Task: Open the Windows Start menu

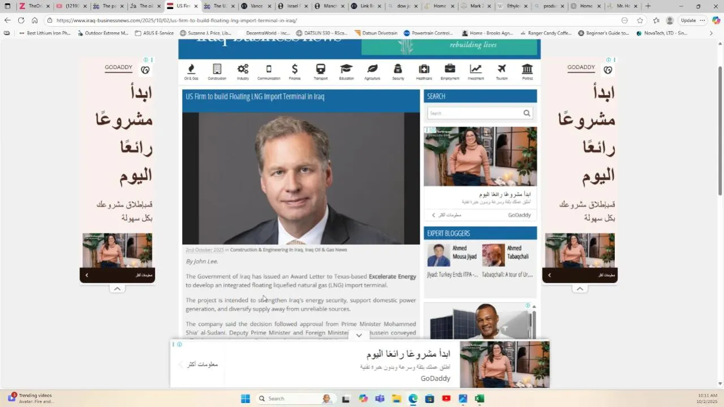Action: [x=245, y=399]
